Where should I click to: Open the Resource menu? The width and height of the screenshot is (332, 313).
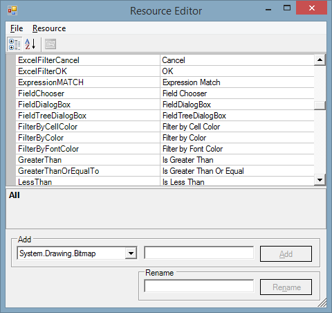49,28
